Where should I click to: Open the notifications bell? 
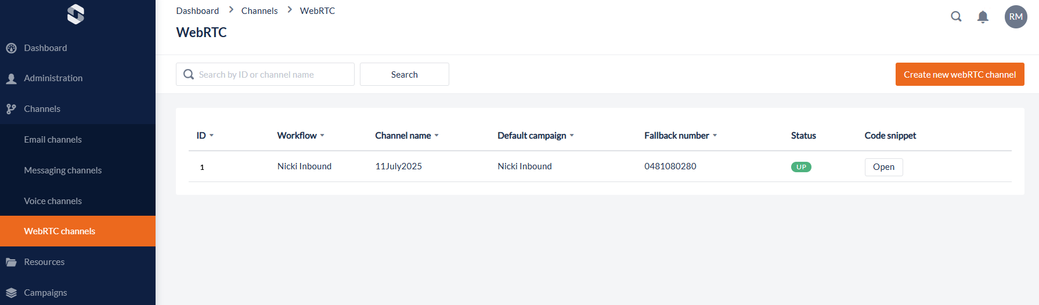pyautogui.click(x=983, y=17)
